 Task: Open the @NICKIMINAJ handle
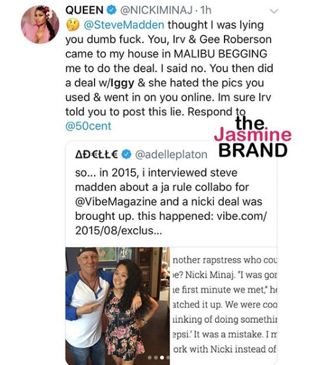point(156,11)
